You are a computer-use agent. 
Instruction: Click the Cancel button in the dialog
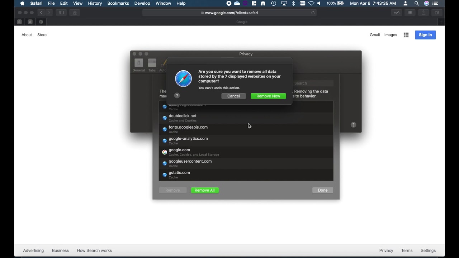tap(233, 96)
